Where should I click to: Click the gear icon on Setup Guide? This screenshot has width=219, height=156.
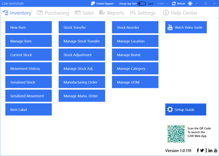[x=170, y=110]
